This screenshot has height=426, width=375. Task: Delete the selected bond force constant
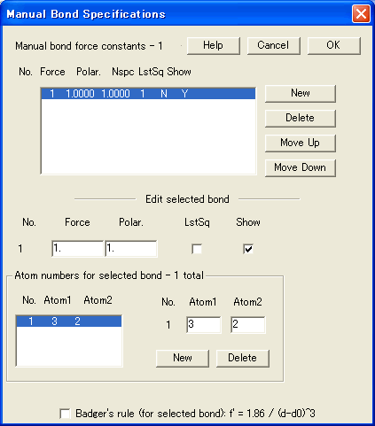301,119
